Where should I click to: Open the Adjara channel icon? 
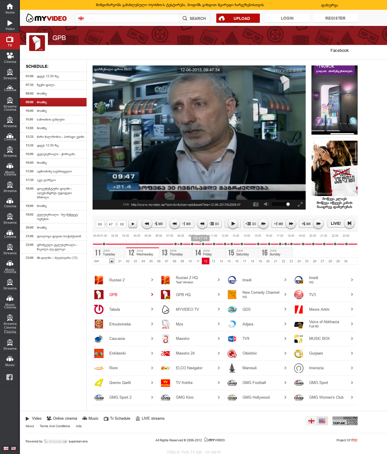coord(232,324)
